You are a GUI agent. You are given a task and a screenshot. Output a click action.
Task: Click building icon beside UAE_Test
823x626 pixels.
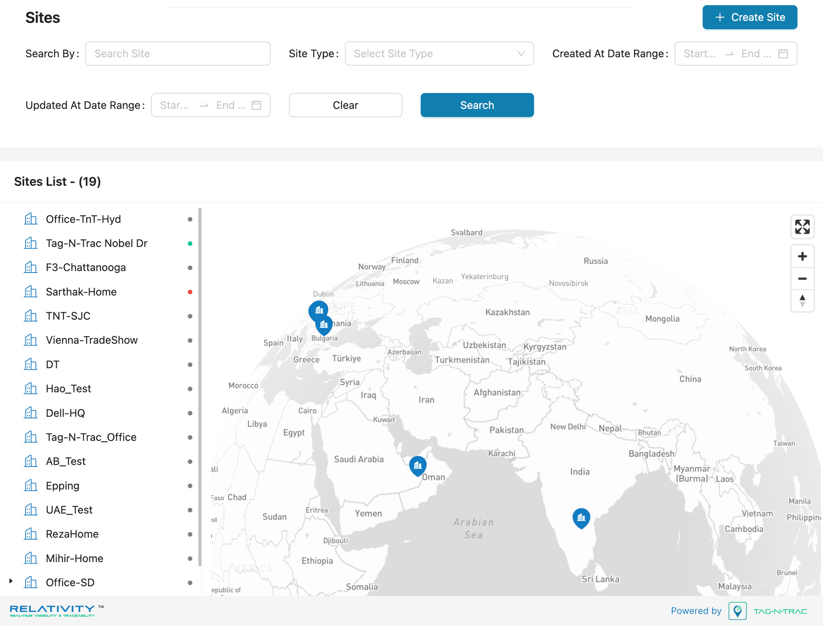(x=31, y=509)
